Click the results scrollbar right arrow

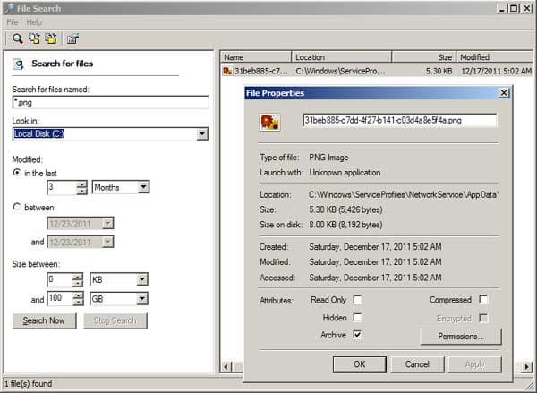pyautogui.click(x=527, y=367)
